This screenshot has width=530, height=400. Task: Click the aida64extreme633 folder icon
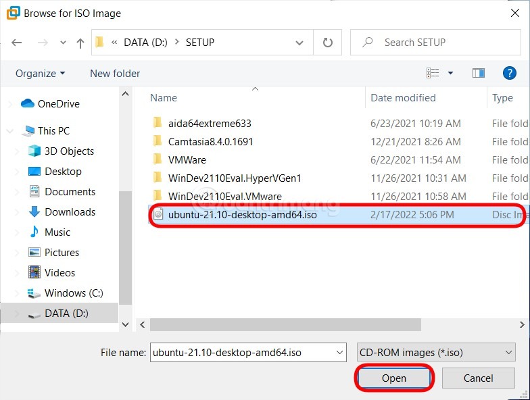[x=157, y=123]
